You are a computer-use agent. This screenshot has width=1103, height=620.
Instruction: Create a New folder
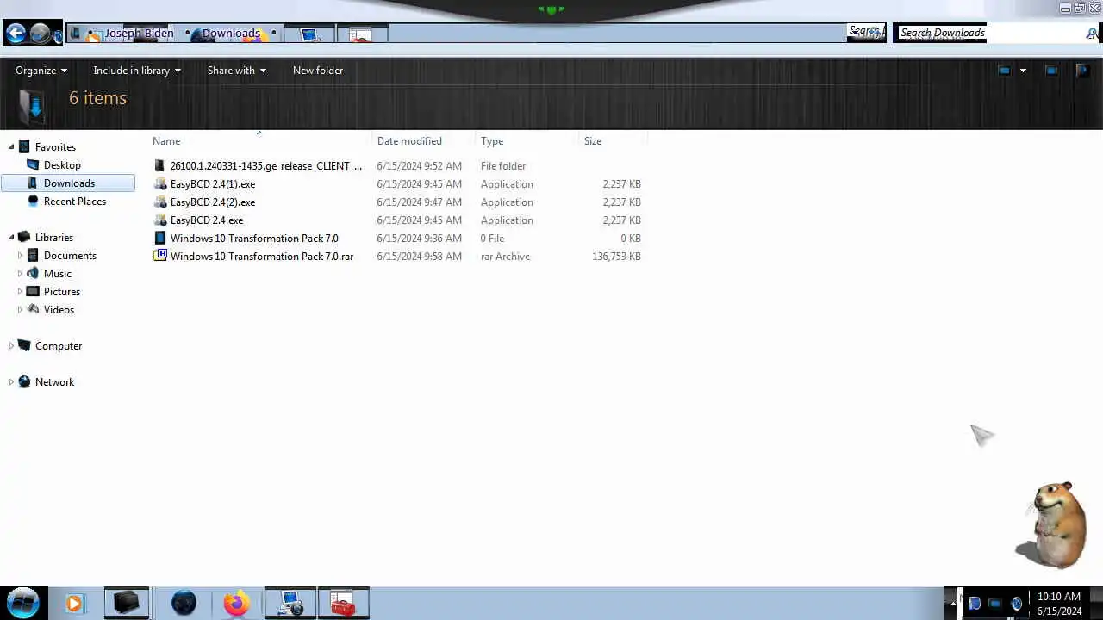(318, 71)
